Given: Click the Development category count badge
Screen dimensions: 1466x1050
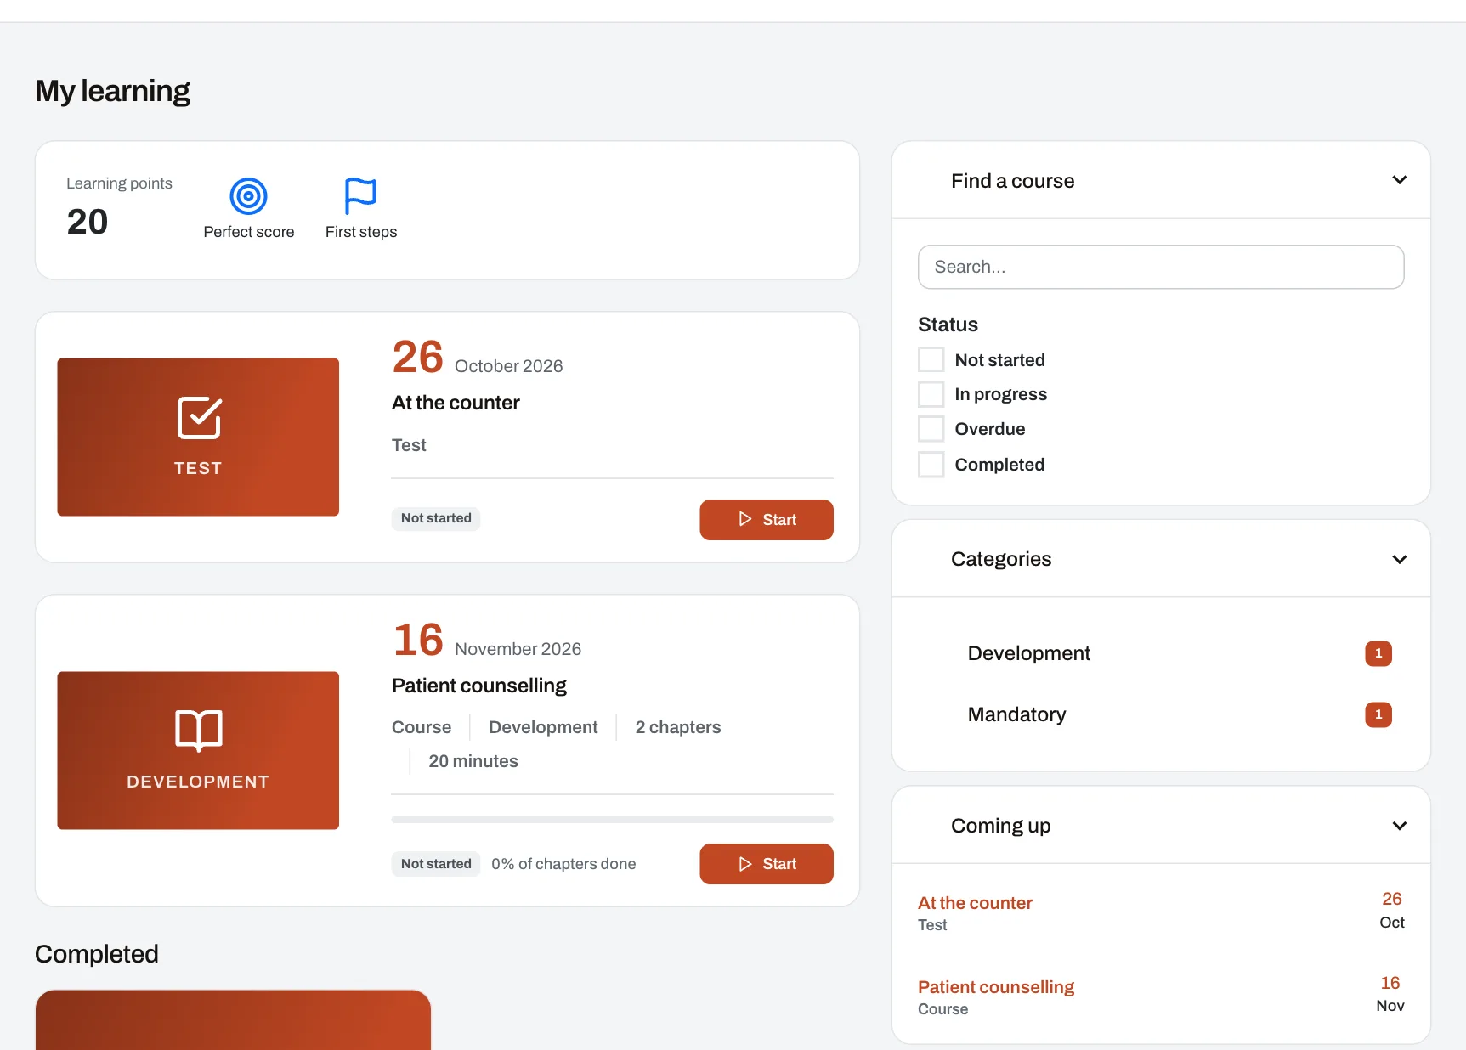Looking at the screenshot, I should (1378, 653).
